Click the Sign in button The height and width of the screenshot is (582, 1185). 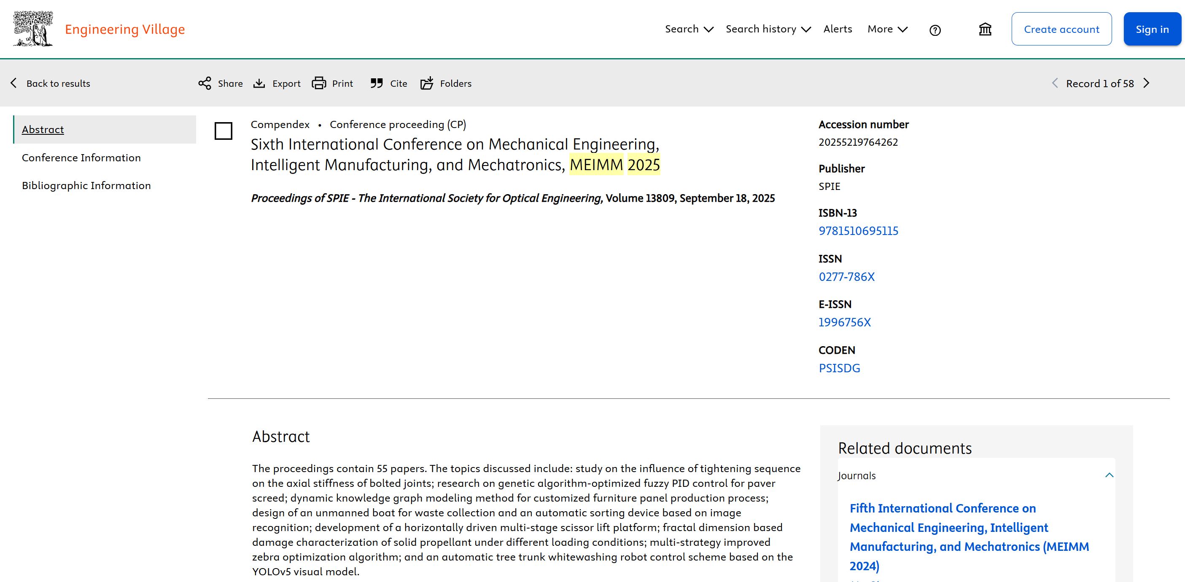1152,29
